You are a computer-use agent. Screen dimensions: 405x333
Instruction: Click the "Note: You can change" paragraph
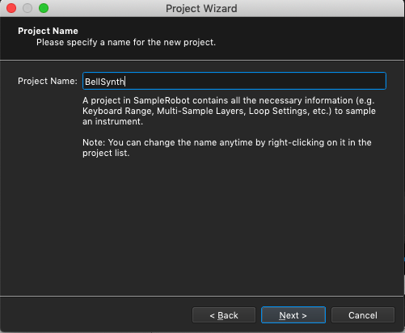coord(227,147)
